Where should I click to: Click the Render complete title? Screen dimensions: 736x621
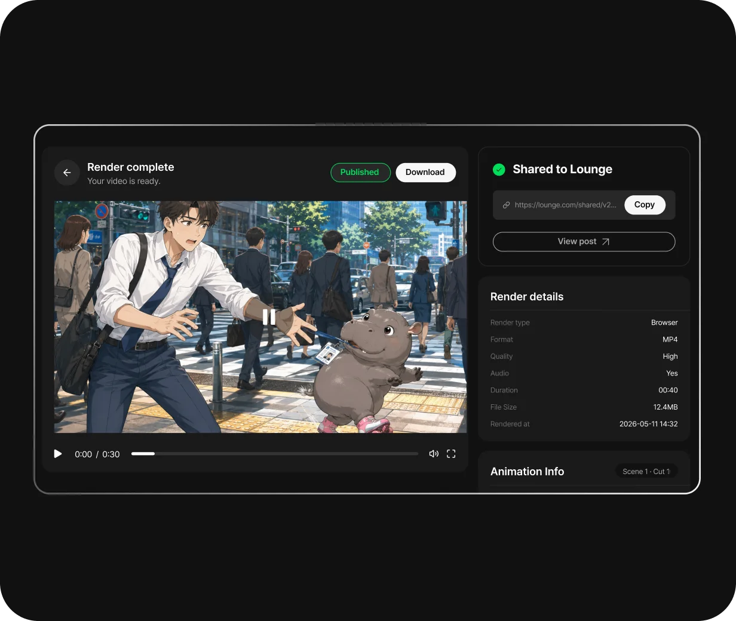pos(131,167)
